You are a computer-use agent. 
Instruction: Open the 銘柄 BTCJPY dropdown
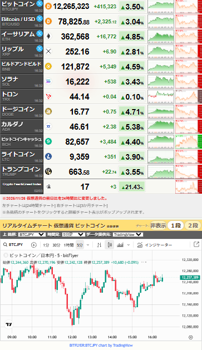(x=31, y=234)
